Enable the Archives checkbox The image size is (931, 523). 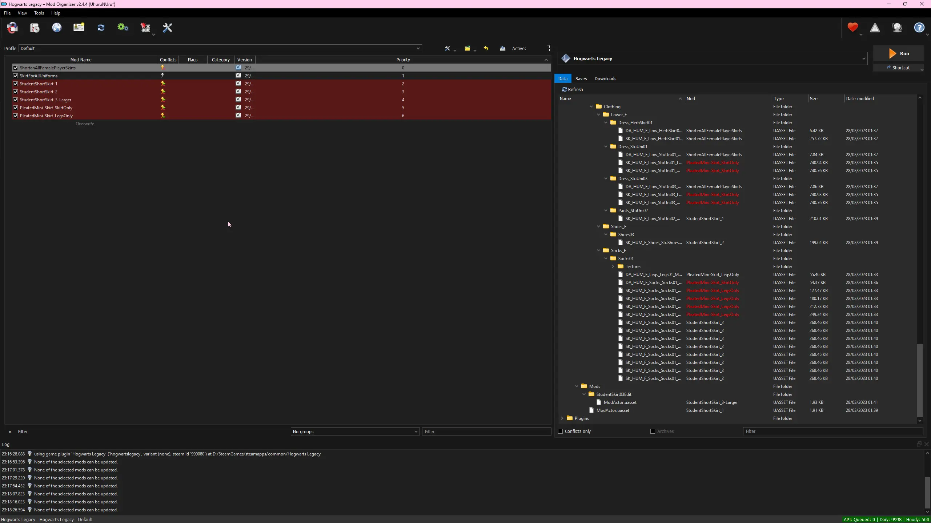[x=653, y=431]
